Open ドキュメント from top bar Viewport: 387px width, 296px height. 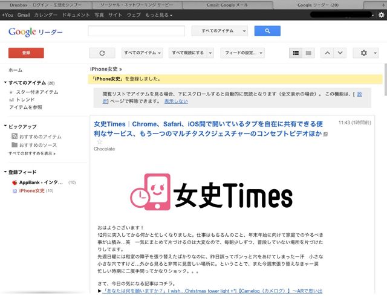(76, 15)
